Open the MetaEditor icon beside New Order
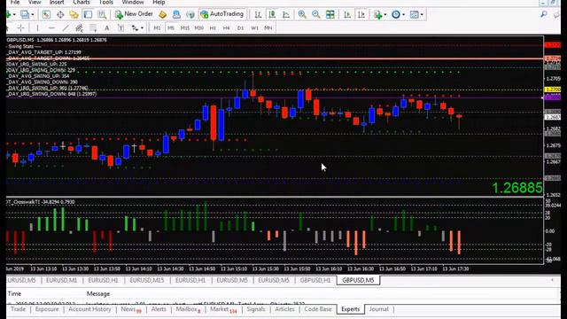The image size is (567, 319). tap(162, 14)
